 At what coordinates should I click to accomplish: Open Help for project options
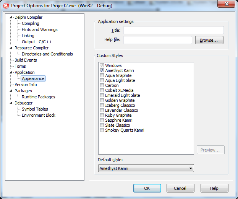(214, 188)
